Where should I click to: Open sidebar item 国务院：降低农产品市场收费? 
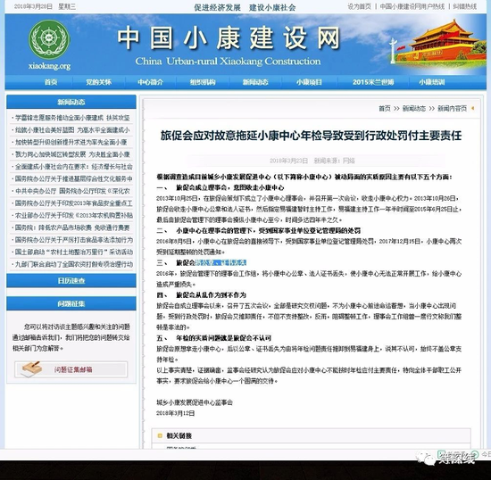[72, 228]
